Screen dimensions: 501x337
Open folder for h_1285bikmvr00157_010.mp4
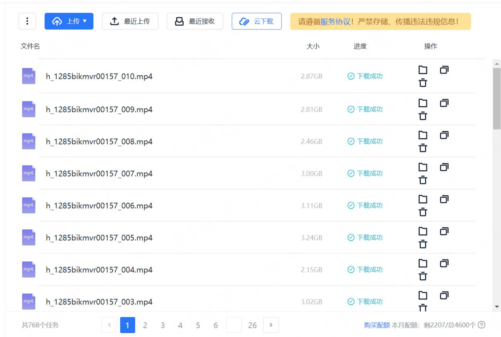pos(423,70)
